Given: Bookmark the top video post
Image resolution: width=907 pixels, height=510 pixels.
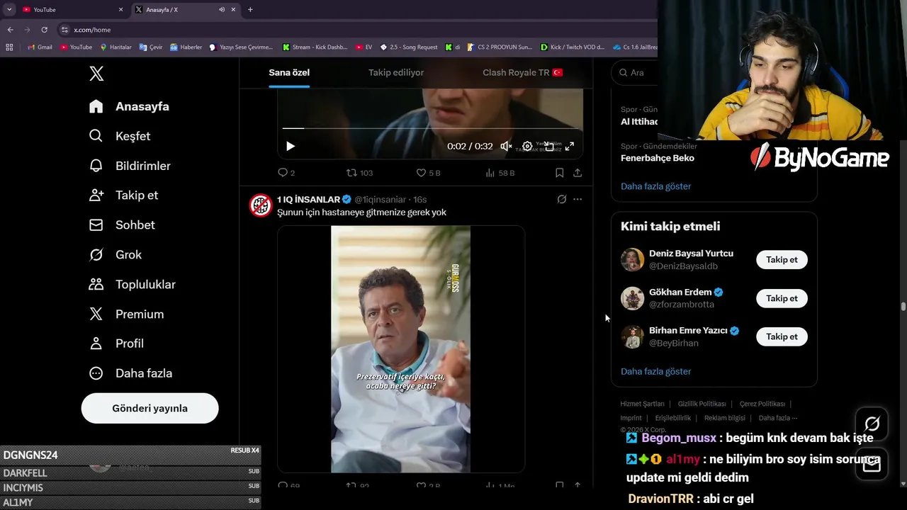Looking at the screenshot, I should pos(559,173).
